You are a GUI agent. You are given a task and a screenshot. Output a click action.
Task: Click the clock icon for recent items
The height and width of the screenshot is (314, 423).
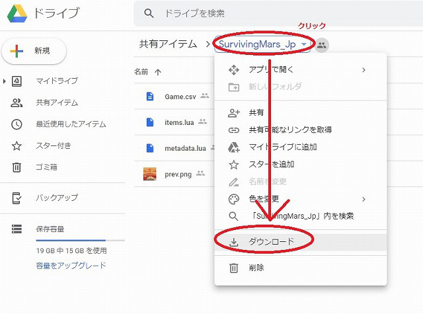17,124
